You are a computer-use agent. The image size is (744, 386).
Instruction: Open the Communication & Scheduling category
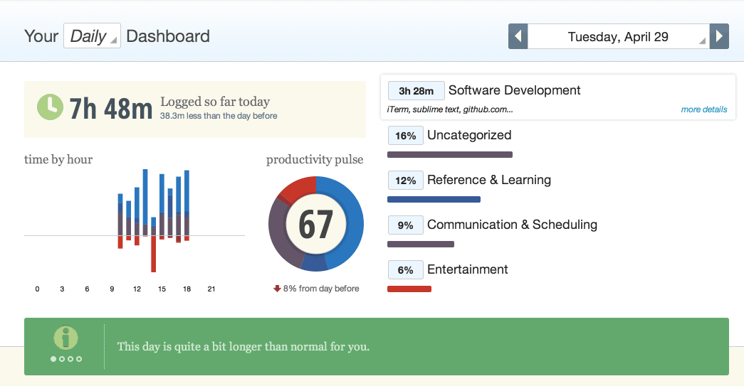[x=512, y=225]
